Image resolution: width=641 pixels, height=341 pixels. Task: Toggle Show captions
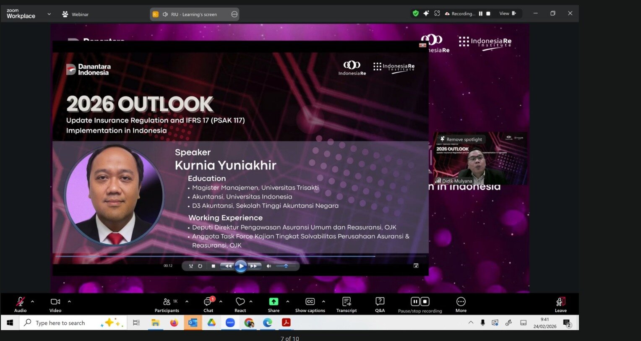click(x=310, y=304)
